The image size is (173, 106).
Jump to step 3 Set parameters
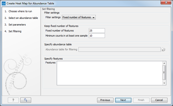pyautogui.click(x=17, y=25)
